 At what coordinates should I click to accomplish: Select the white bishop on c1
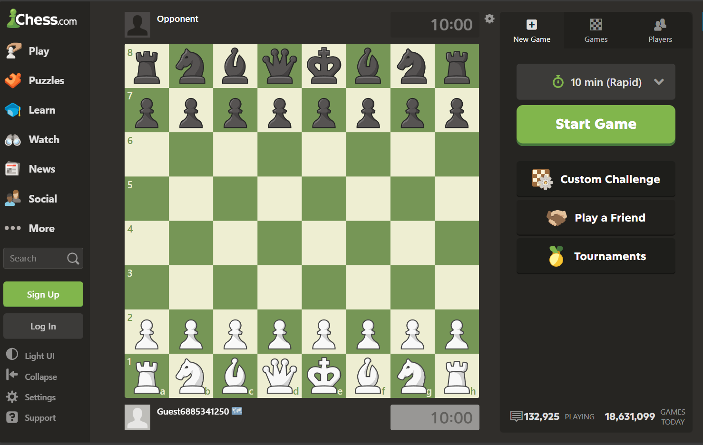pos(235,376)
